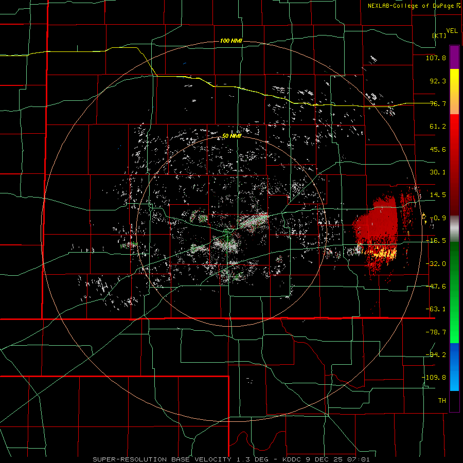463x463 pixels.
Task: Click the NEXLAB-College of DuPage title text
Action: 414,6
